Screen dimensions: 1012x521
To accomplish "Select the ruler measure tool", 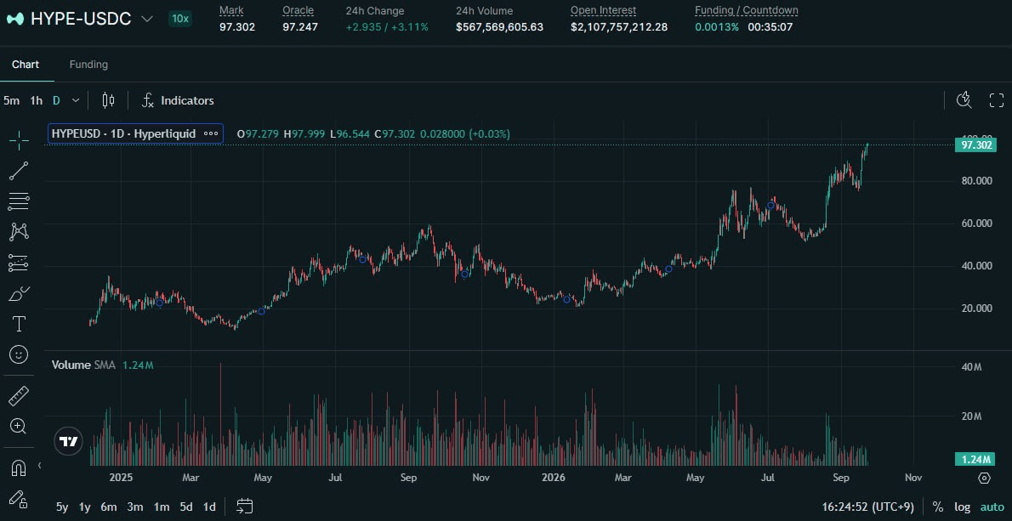I will 19,396.
